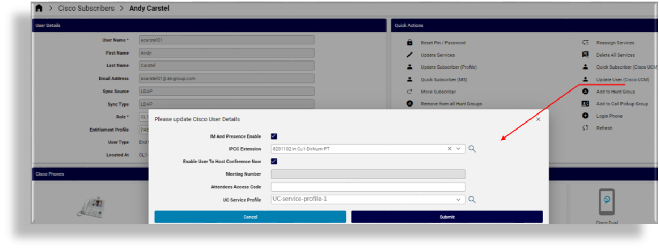Click Update Services action
The width and height of the screenshot is (659, 251).
coord(437,55)
